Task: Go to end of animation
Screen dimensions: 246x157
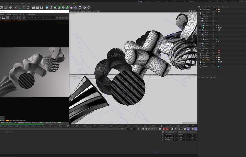Action: pos(160,129)
